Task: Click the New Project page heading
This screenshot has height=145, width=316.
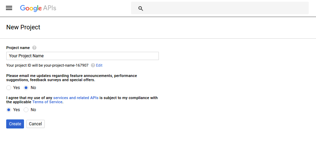Action: coord(23,27)
